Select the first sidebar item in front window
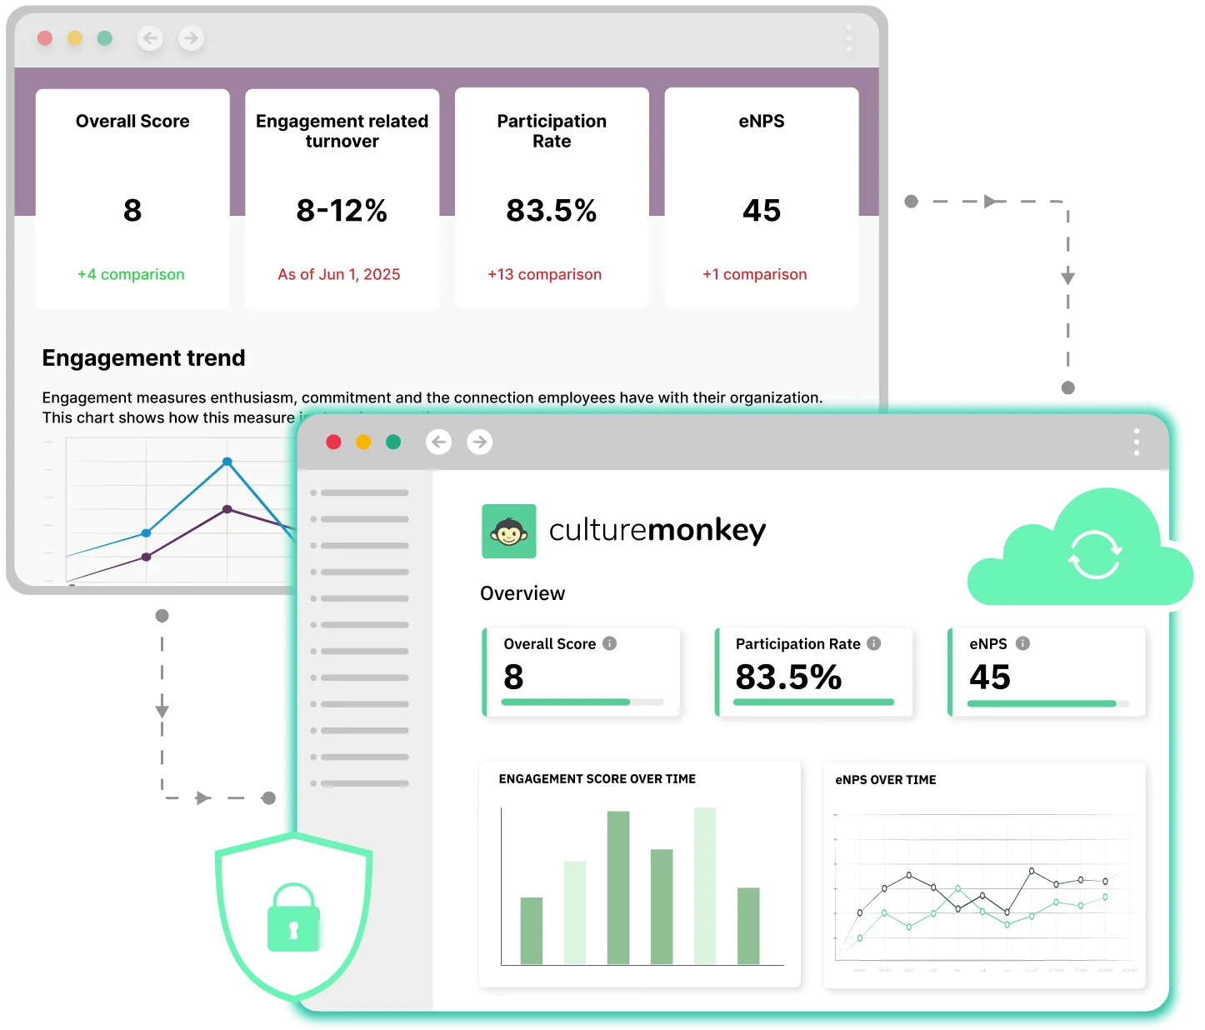This screenshot has width=1205, height=1030. tap(360, 492)
